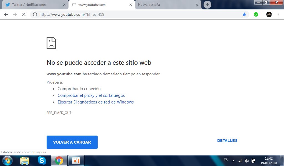
Task: Open a new tab with plus button
Action: click(x=207, y=5)
